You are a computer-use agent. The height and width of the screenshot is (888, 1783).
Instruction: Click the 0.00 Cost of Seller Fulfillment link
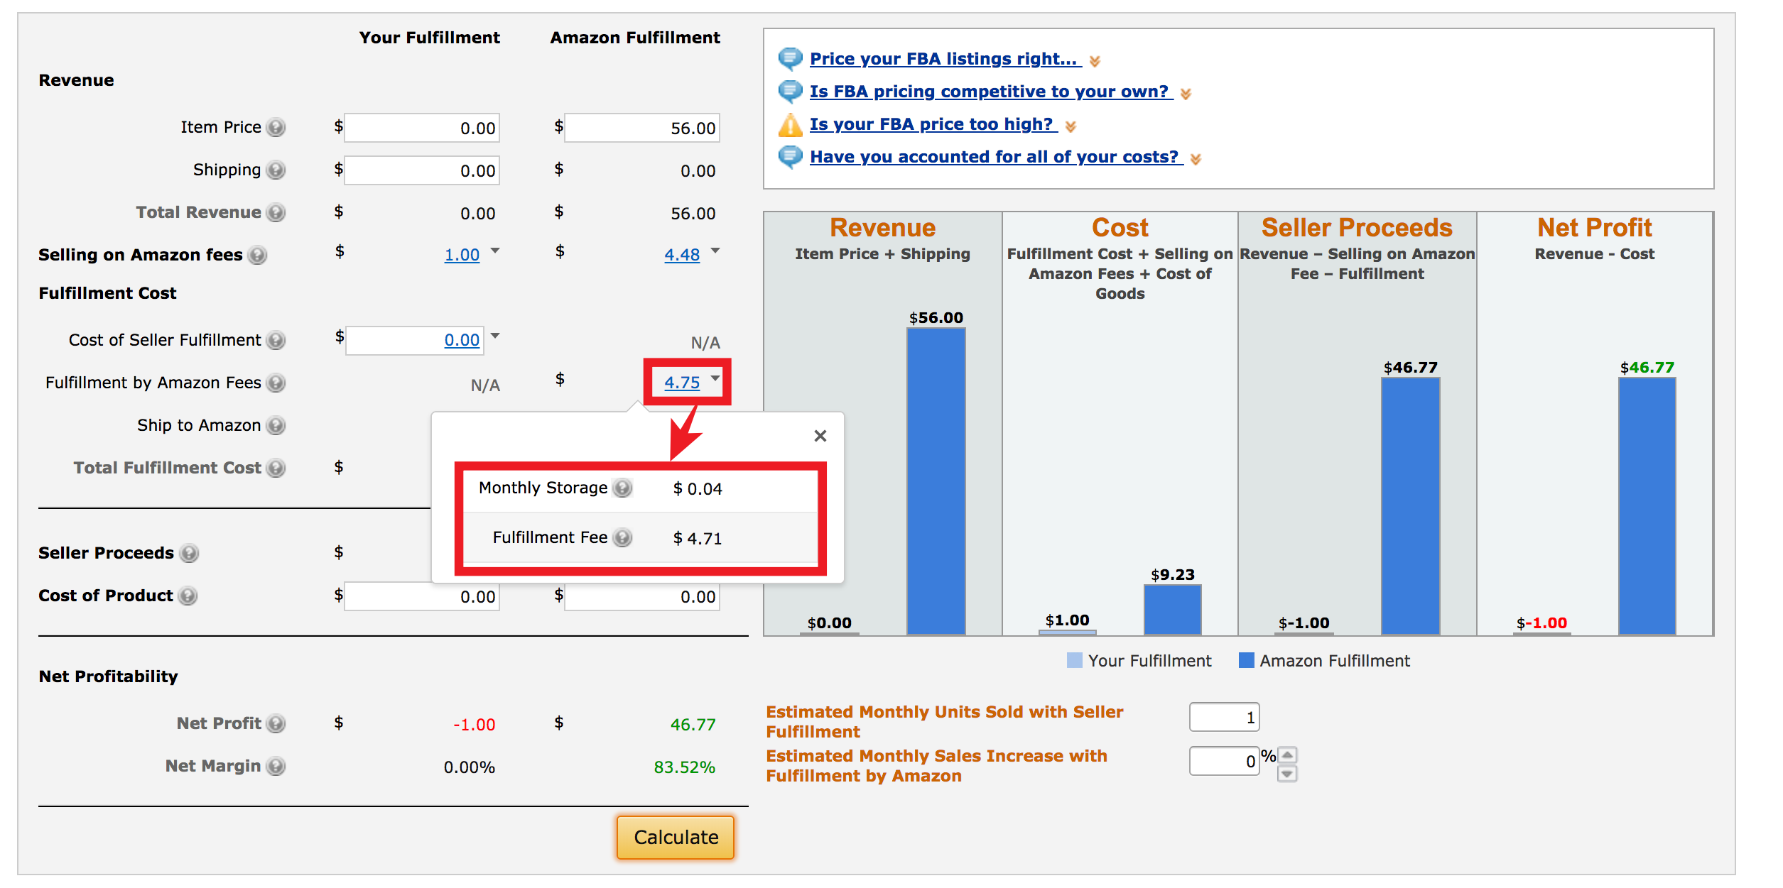(x=462, y=340)
